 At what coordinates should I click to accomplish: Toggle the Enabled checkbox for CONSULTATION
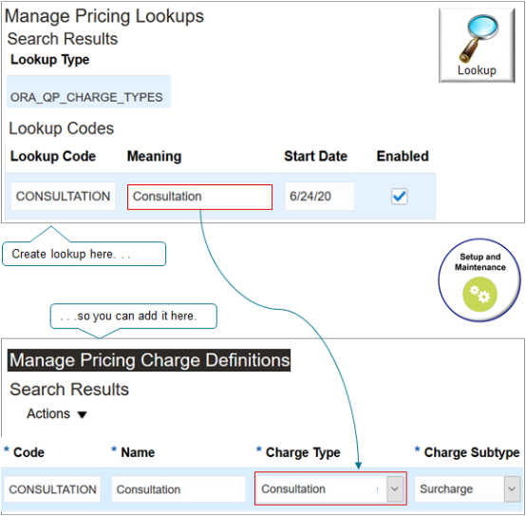[399, 197]
